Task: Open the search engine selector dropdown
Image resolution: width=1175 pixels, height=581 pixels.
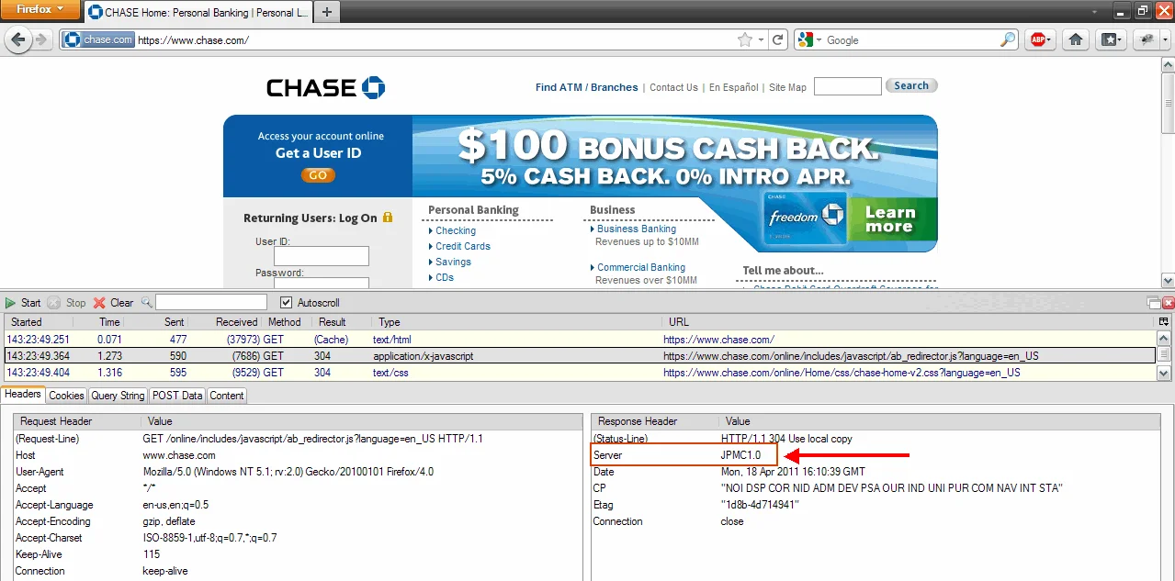Action: 818,39
